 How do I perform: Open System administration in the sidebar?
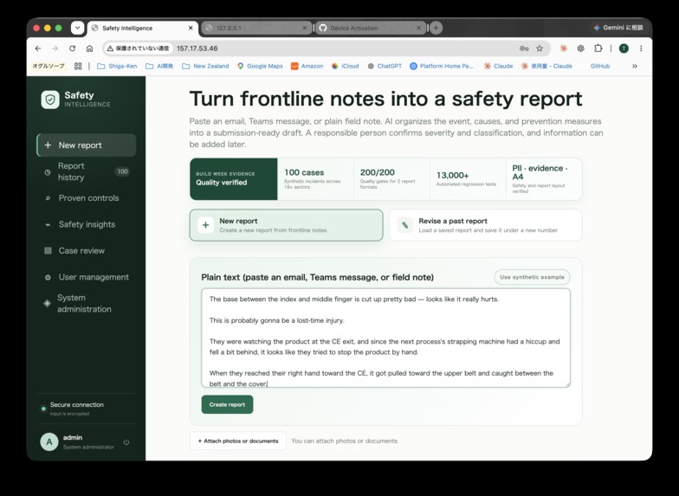pyautogui.click(x=87, y=303)
